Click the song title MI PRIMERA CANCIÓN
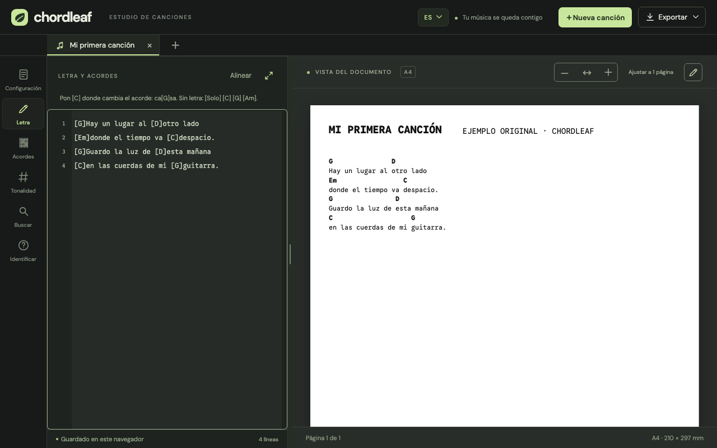 click(x=385, y=130)
